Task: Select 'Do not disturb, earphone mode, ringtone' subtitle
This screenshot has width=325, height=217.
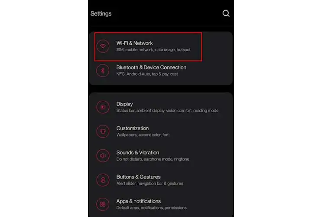Action: point(153,159)
